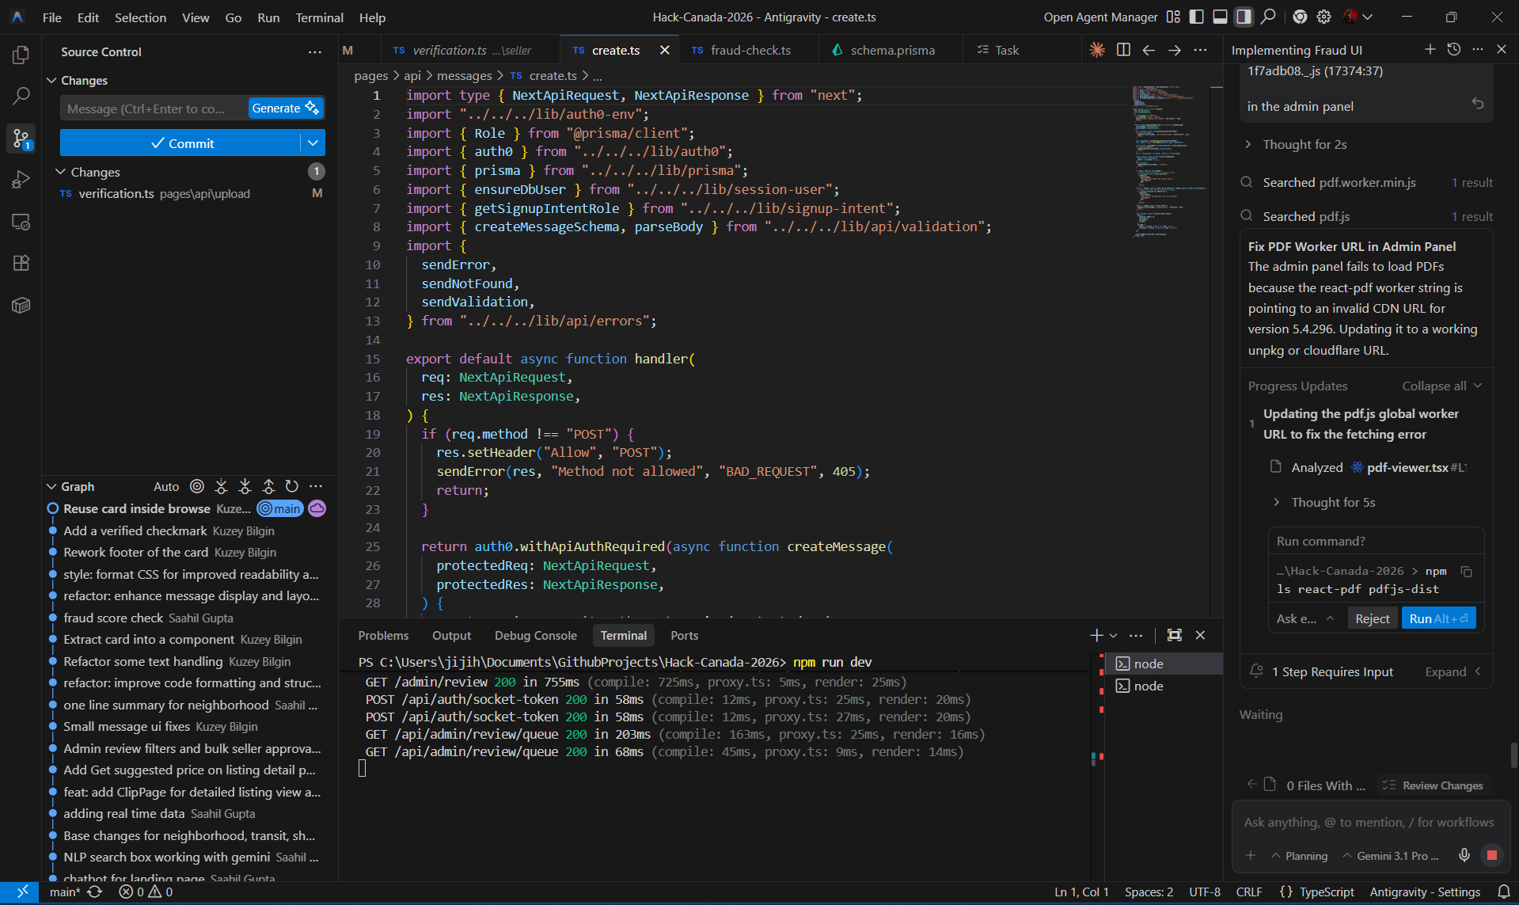This screenshot has height=905, width=1519.
Task: Click the split editor icon
Action: pos(1122,50)
